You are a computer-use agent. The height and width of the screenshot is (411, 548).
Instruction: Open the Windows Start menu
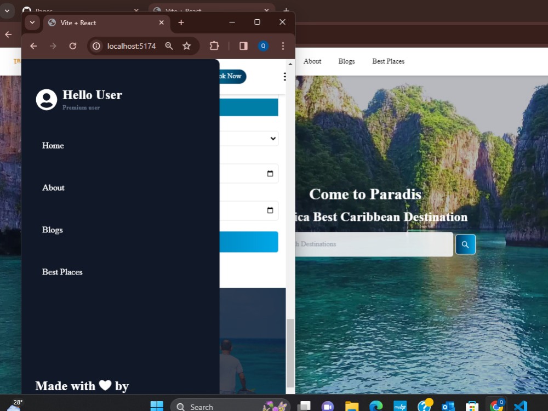[157, 406]
